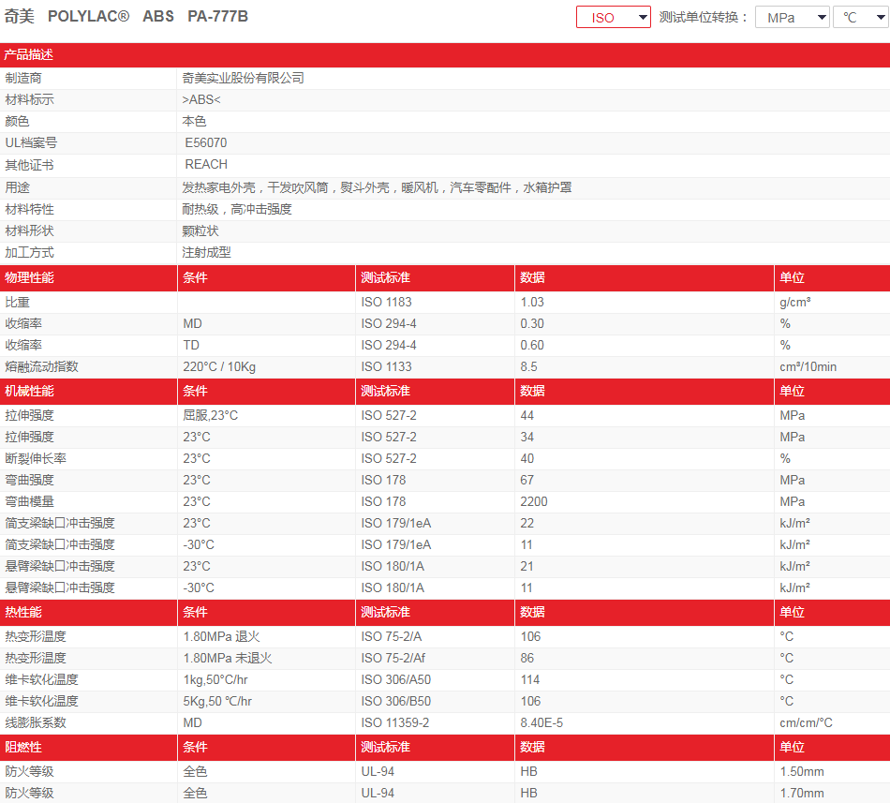Click the 1.80MPa 退火 condition cell

221,637
